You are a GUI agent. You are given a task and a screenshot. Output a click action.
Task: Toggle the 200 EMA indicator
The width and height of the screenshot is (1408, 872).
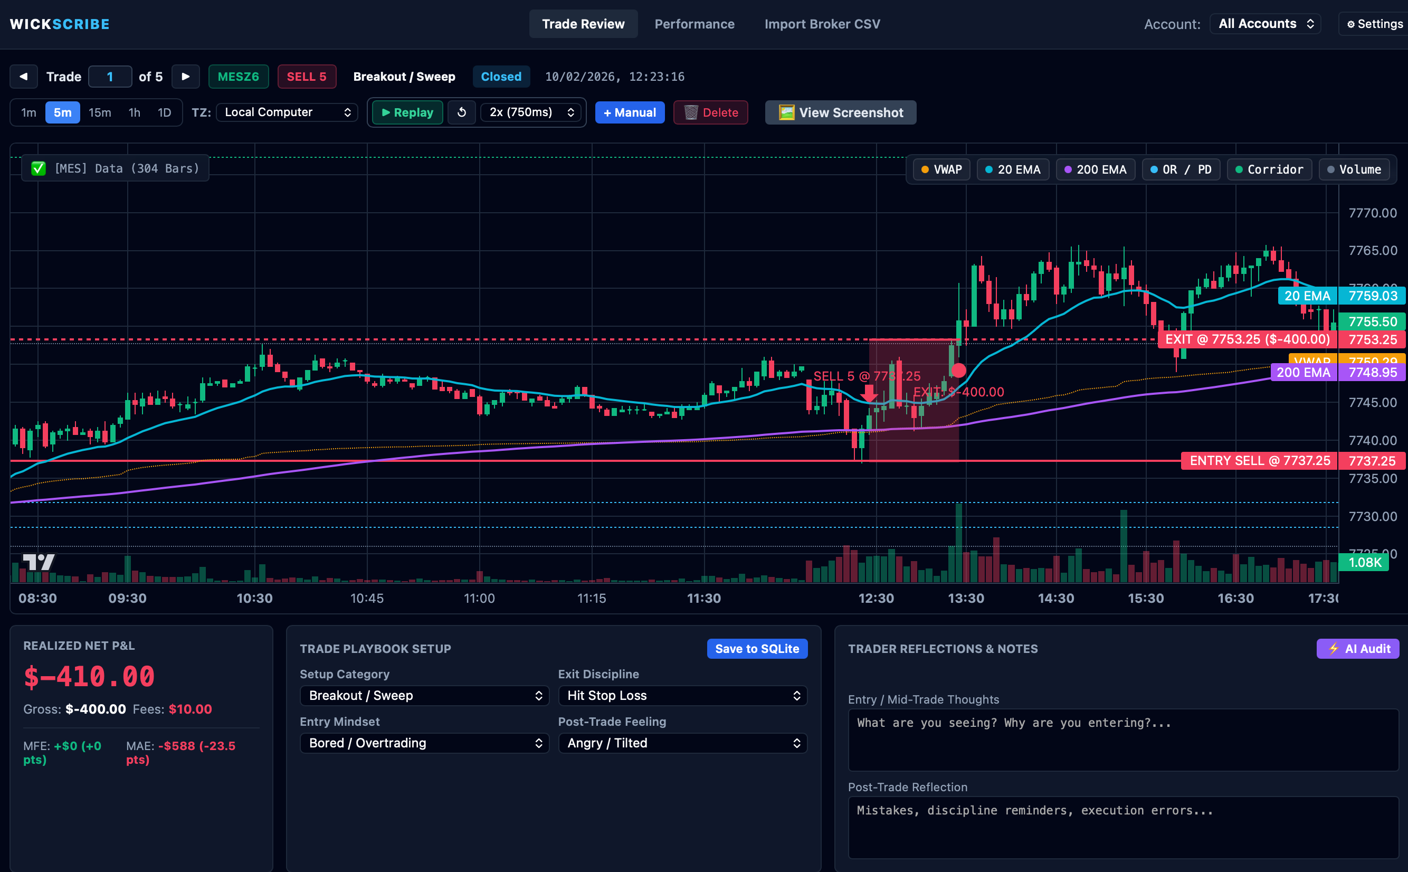tap(1095, 169)
